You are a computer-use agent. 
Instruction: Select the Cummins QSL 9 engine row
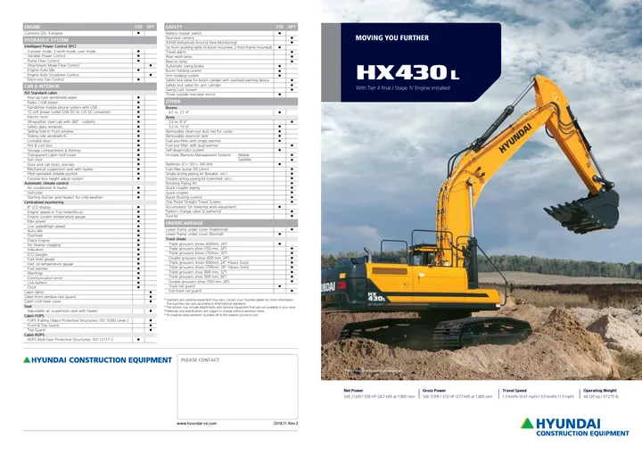coord(90,33)
